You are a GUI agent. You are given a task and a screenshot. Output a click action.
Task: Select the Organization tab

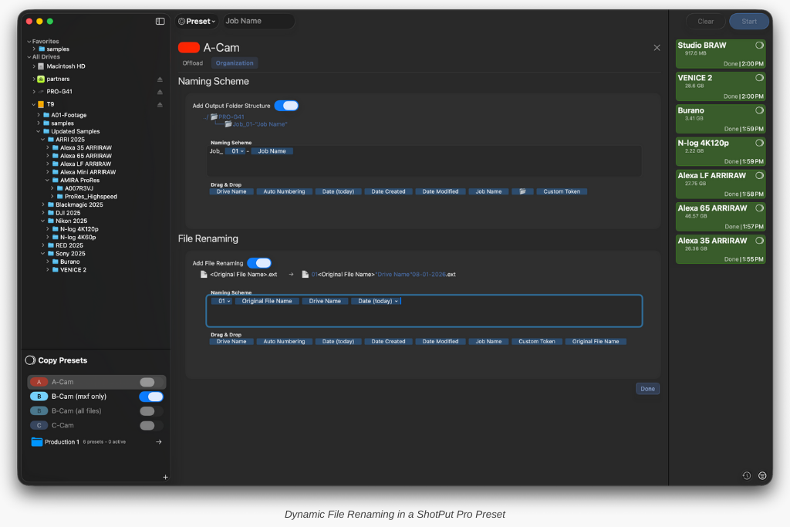(x=235, y=63)
